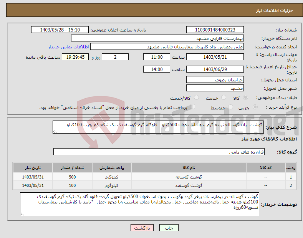Click delivery province field خراسان رضوی
This screenshot has height=238, width=303.
click(215, 79)
